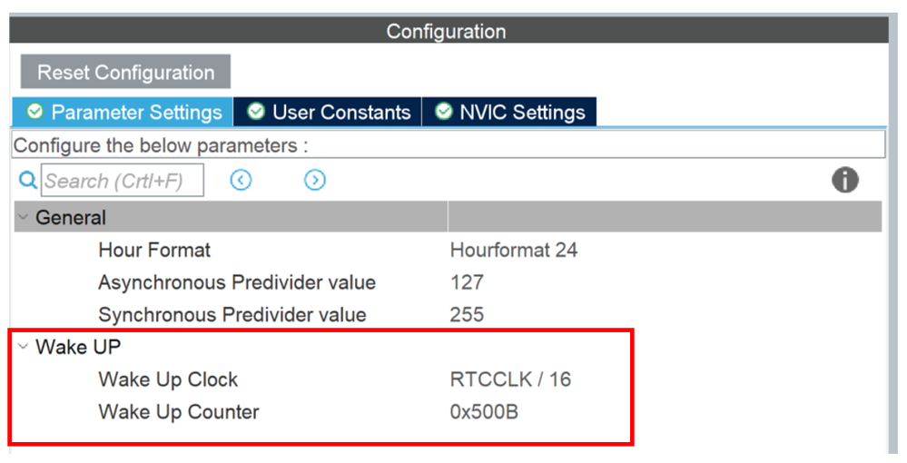Click the Parameter Settings green check icon

pos(35,112)
